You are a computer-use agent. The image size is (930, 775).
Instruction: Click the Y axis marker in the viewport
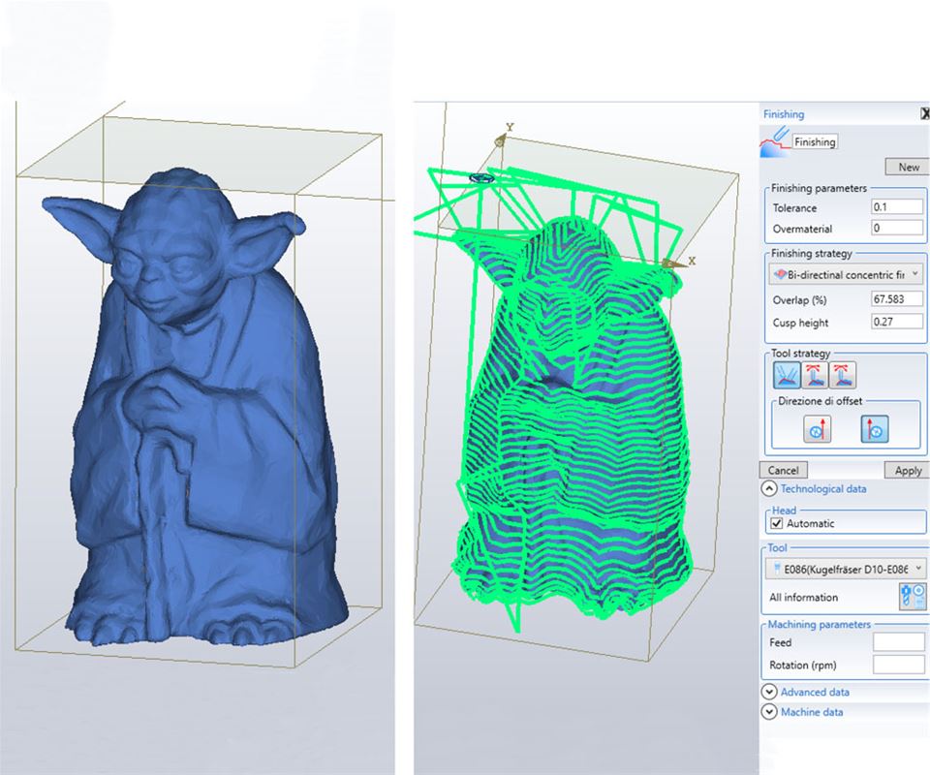[x=509, y=127]
